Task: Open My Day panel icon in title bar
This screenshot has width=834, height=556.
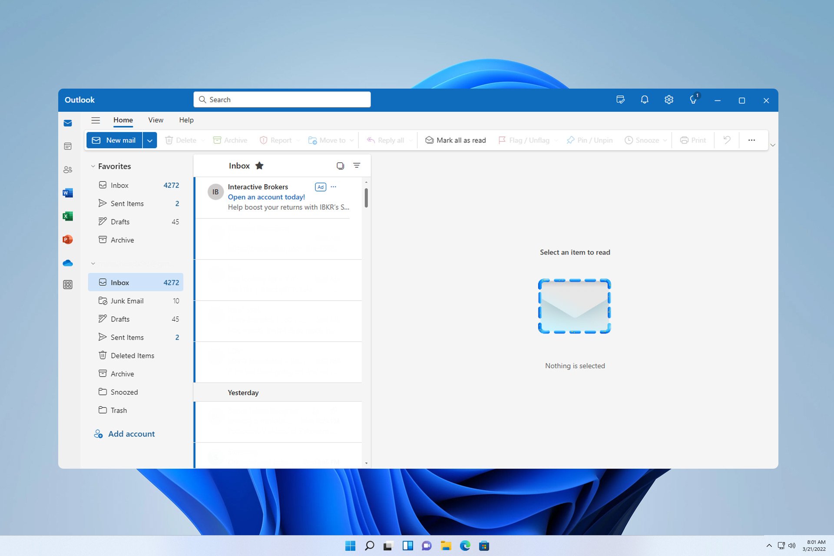Action: (620, 100)
